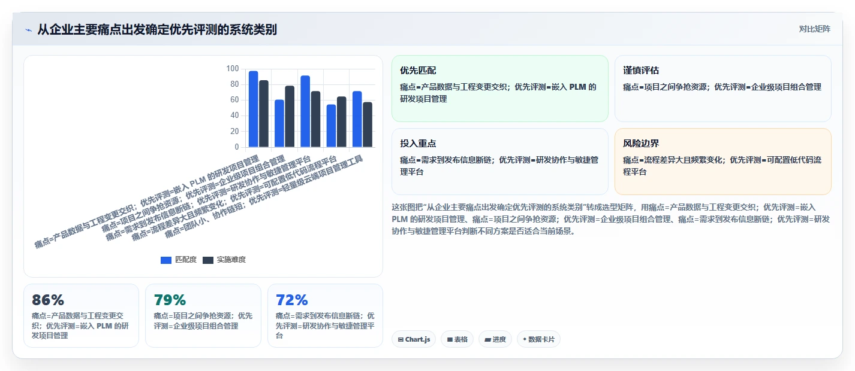Click the x-axis label mentioning 可配置低代码流程平台

pyautogui.click(x=235, y=198)
